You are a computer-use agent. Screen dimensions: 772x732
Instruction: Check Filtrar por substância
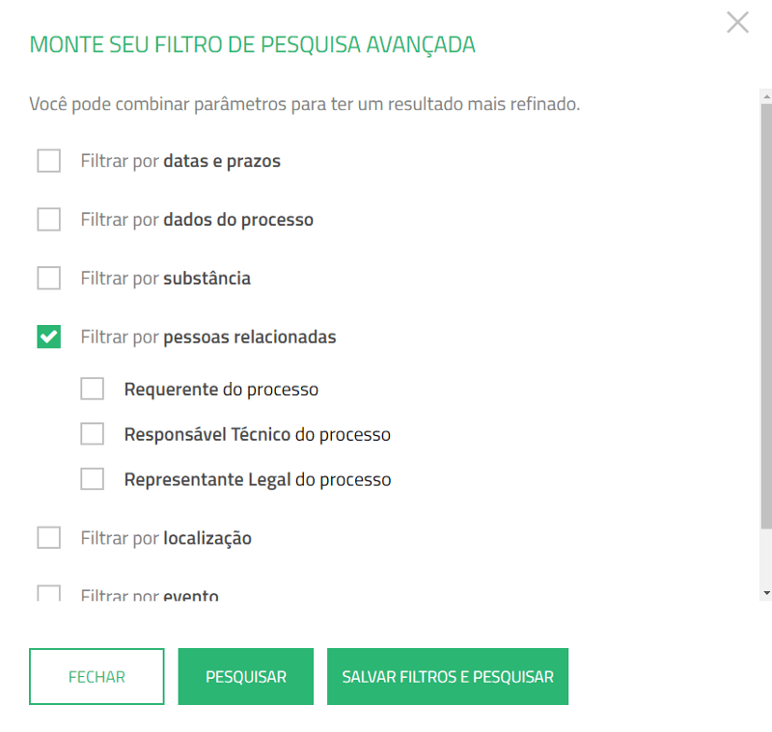point(48,278)
